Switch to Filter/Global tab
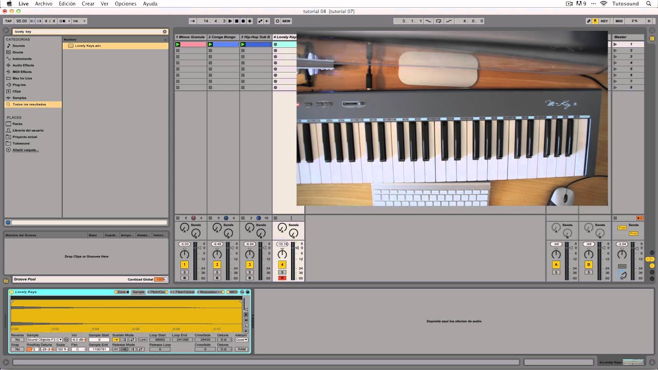658x370 pixels. click(x=182, y=292)
